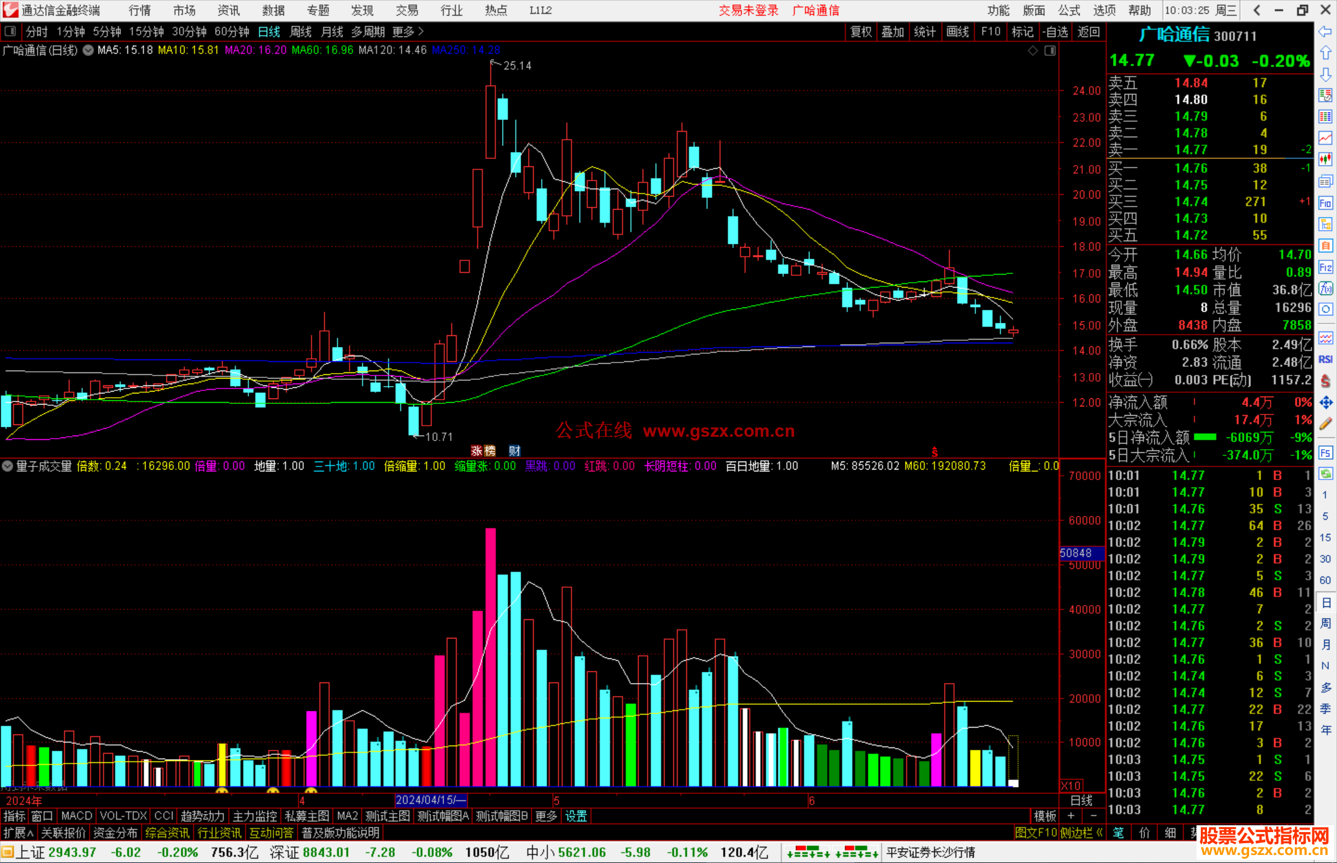Open the f(x) formula icon in sidebar

(x=1325, y=288)
